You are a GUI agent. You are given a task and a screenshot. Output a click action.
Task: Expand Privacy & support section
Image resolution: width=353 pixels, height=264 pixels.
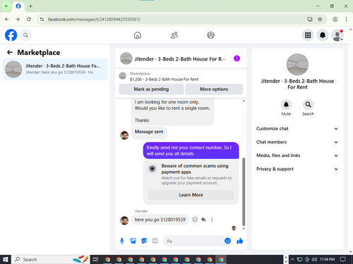tap(297, 169)
